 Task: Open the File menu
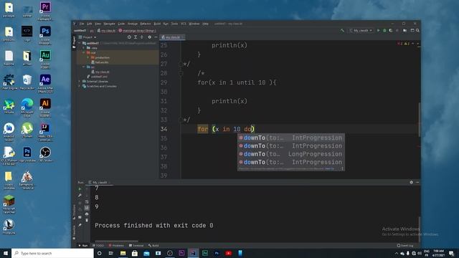82,24
